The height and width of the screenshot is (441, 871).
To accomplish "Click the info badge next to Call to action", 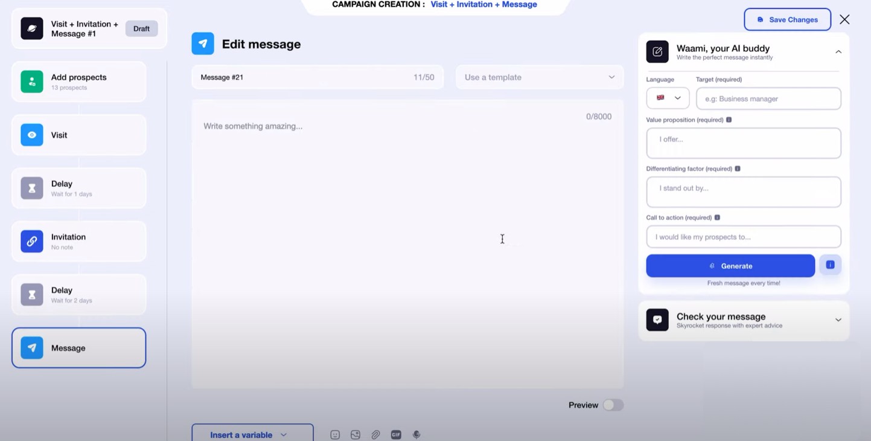I will pos(717,217).
